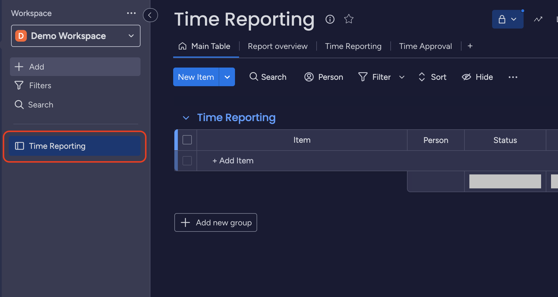
Task: Expand the Filter options chevron
Action: tap(402, 77)
